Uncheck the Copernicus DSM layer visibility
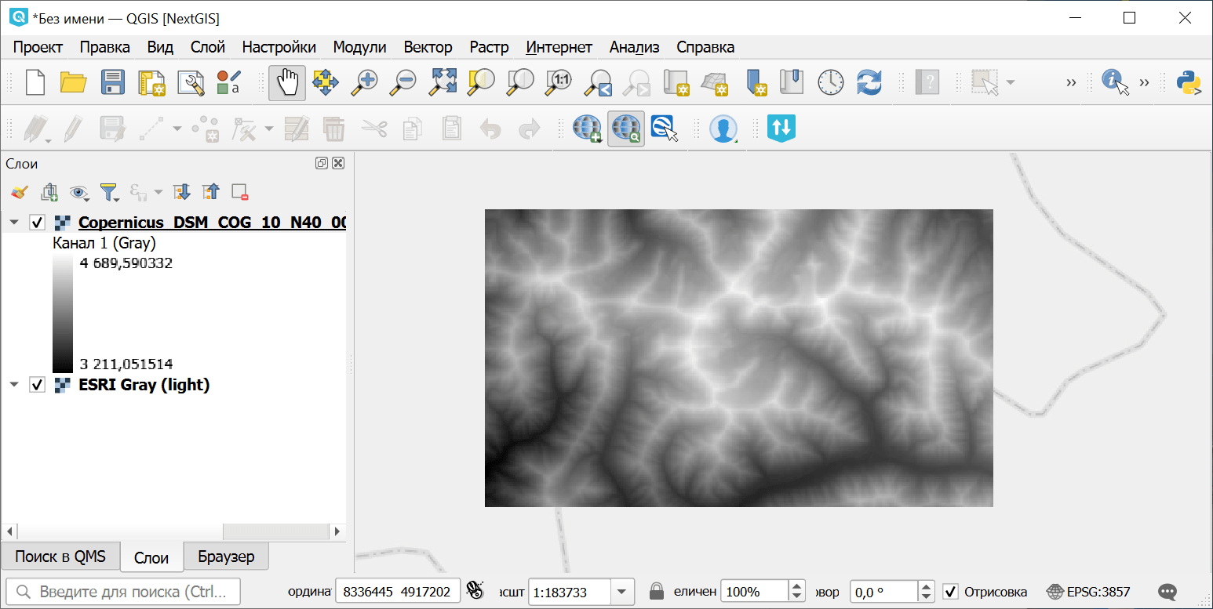Viewport: 1213px width, 609px height. pos(37,223)
